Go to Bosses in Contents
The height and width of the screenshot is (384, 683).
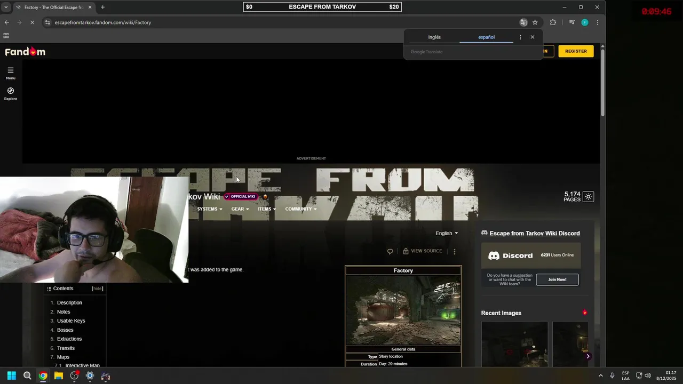[x=65, y=330]
